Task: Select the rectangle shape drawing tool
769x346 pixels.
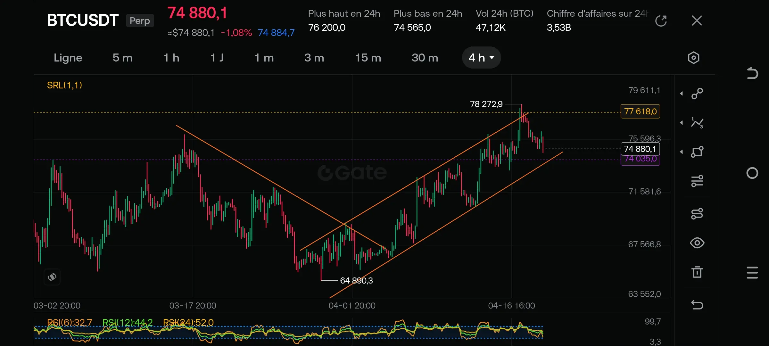Action: point(697,152)
